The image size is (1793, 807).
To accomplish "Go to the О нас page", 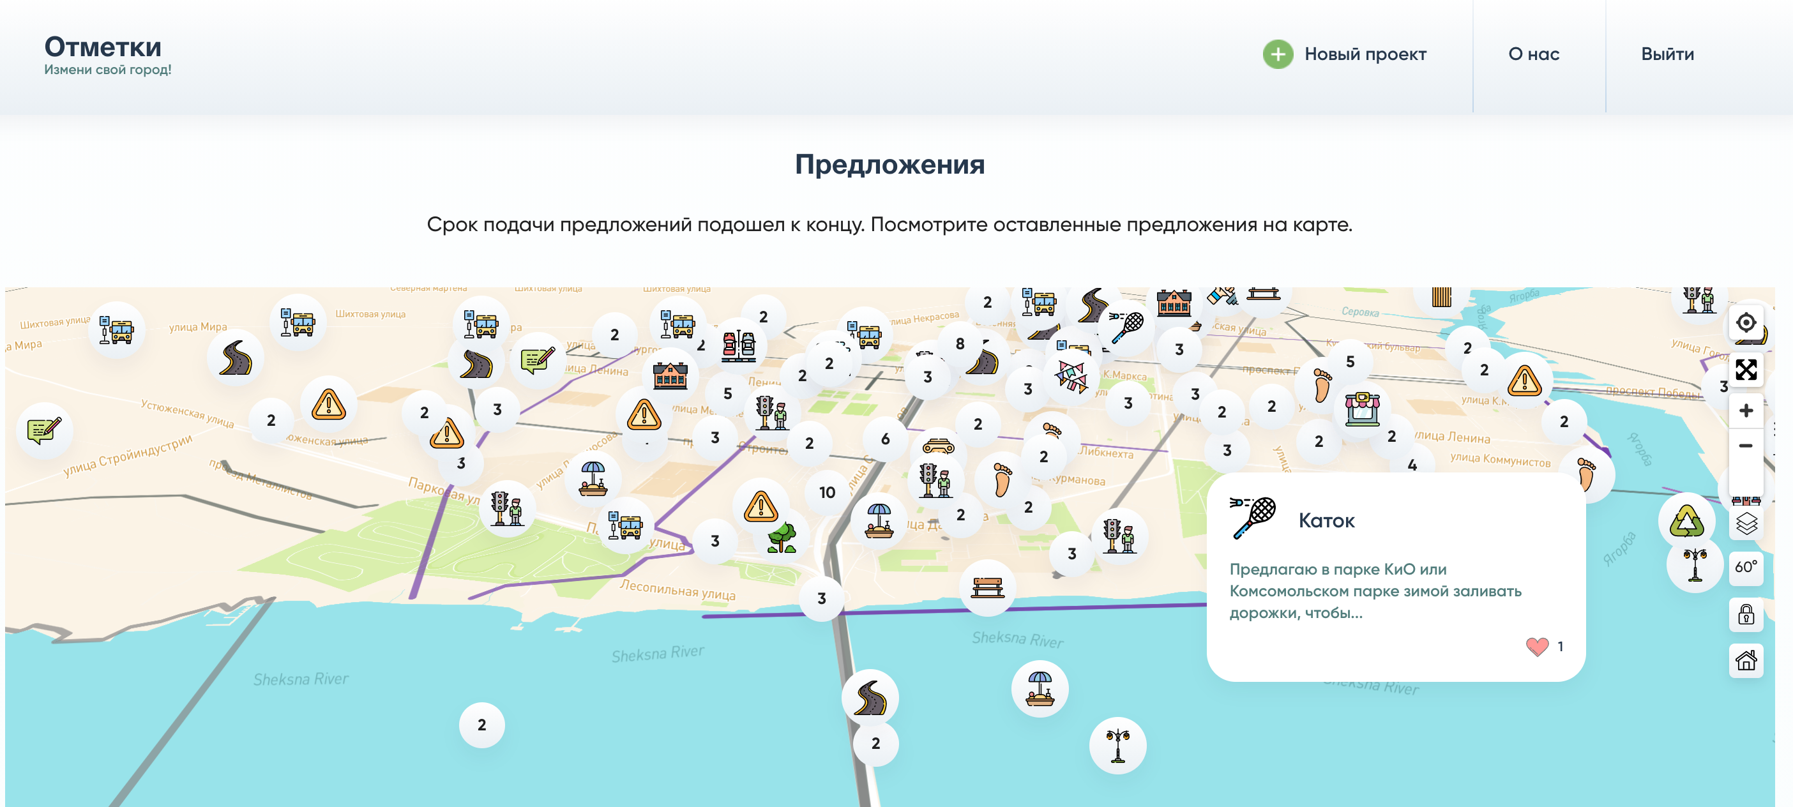I will coord(1533,54).
